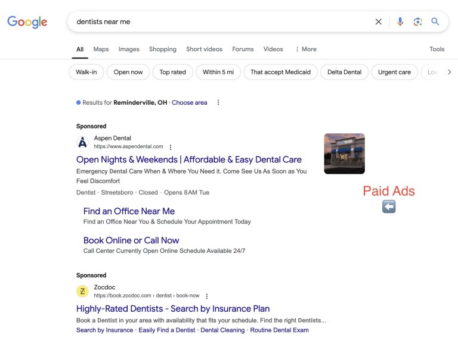Viewport: 458px width, 345px height.
Task: Click the blue magnifying glass search icon
Action: 435,21
